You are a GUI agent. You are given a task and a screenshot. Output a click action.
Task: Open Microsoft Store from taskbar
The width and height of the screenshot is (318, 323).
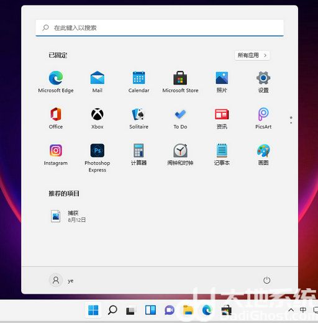[226, 310]
